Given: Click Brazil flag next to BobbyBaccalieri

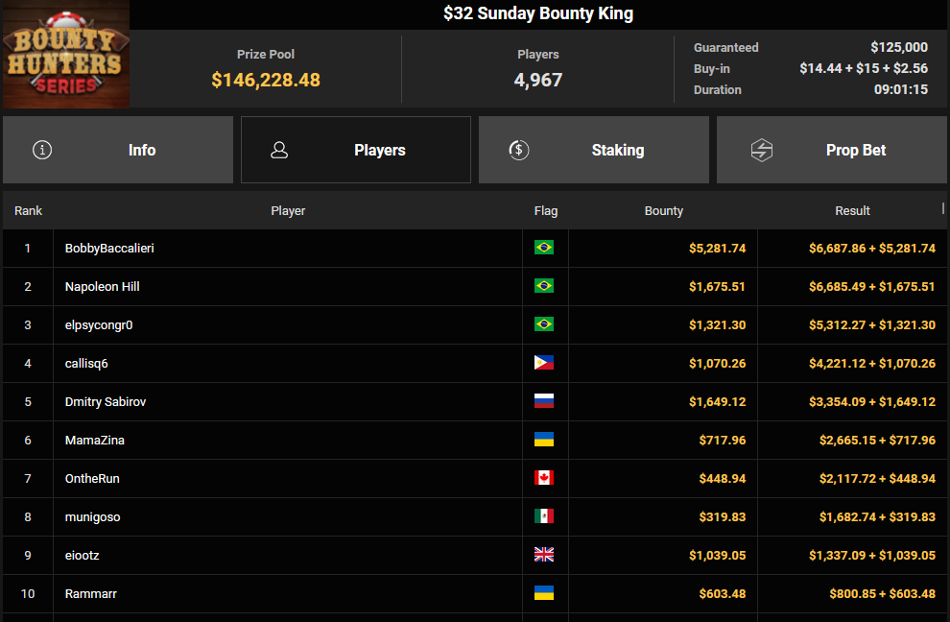Looking at the screenshot, I should [x=544, y=248].
